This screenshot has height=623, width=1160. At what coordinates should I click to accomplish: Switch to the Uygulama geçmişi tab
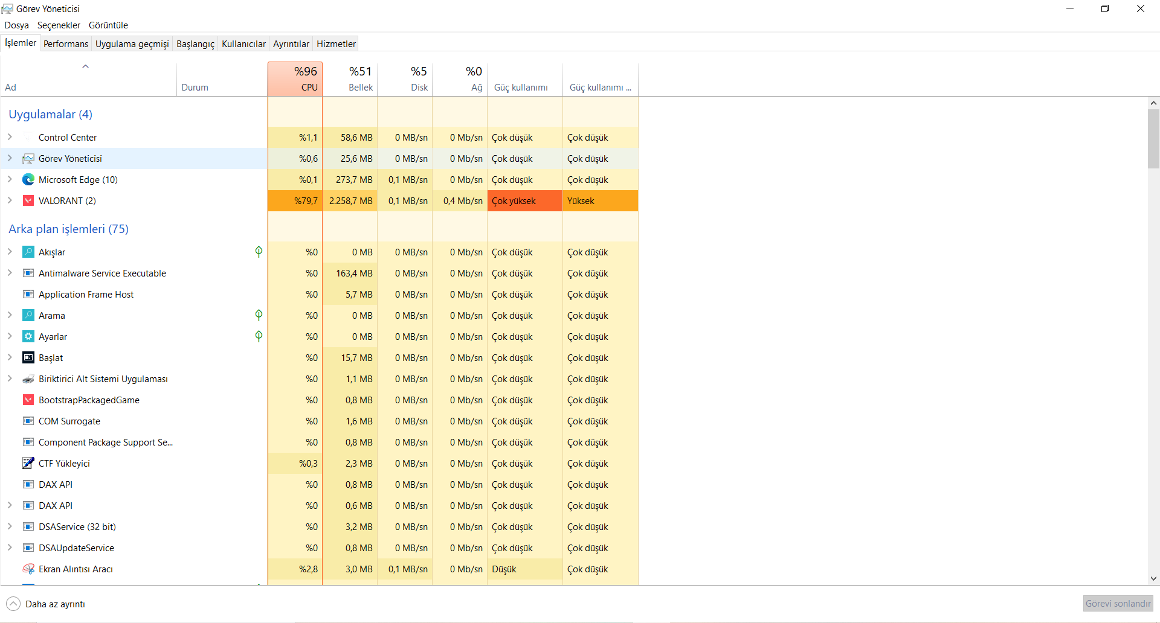[x=132, y=43]
